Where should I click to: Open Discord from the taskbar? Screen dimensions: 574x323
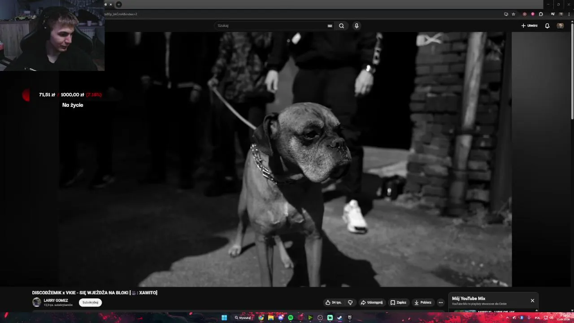(x=281, y=318)
